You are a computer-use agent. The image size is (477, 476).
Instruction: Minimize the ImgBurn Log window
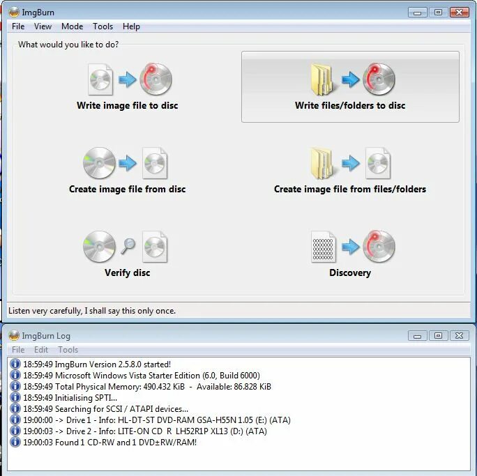point(417,336)
